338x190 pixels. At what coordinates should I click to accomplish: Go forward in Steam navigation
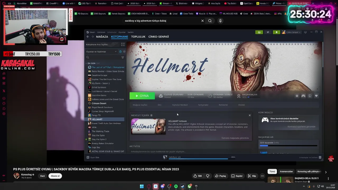[x=92, y=37]
